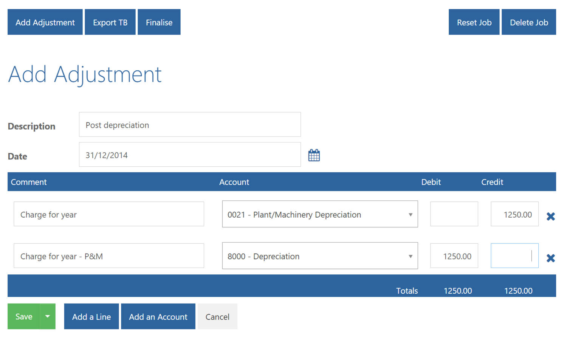
Task: Select the empty Debit field in first row
Action: (x=454, y=214)
